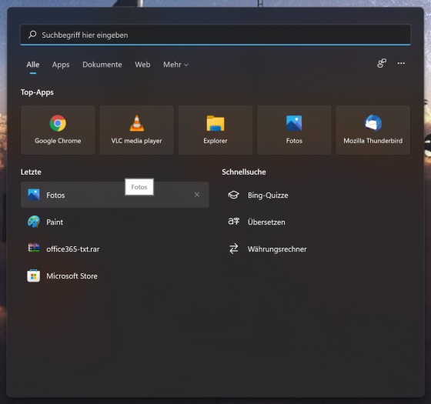
Task: Open Microsoft Store from recent items
Action: point(115,275)
